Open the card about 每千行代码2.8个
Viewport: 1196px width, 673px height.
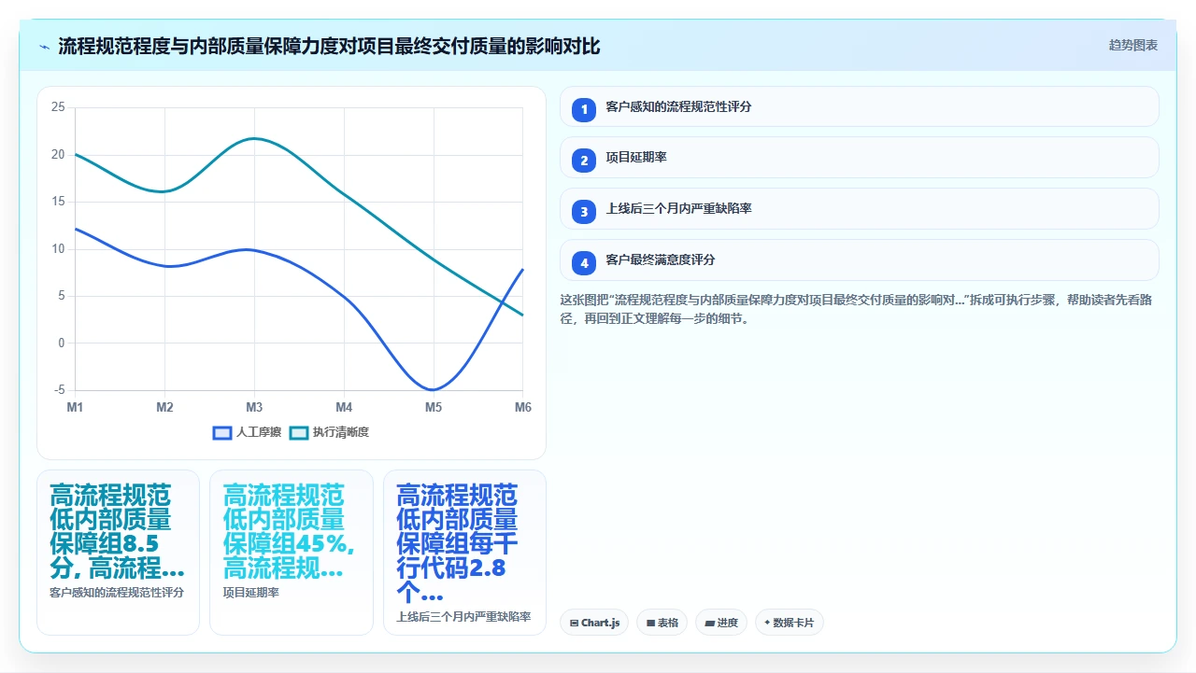pyautogui.click(x=464, y=553)
